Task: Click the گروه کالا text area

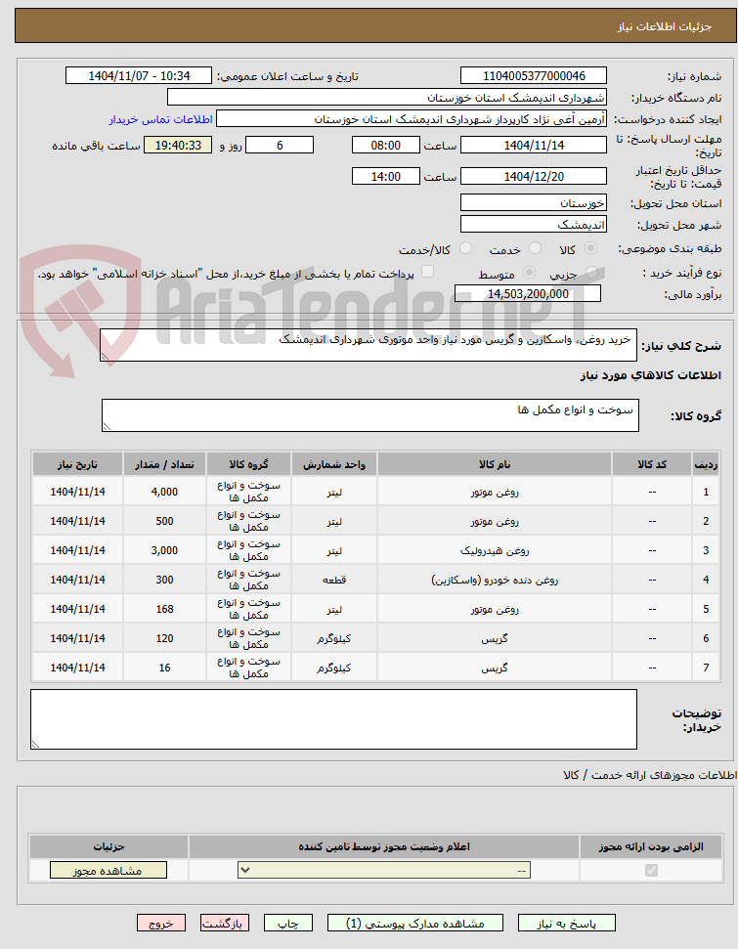Action: coord(369,415)
